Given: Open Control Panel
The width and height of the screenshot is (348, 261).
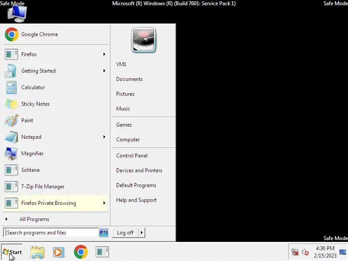Looking at the screenshot, I should 132,156.
